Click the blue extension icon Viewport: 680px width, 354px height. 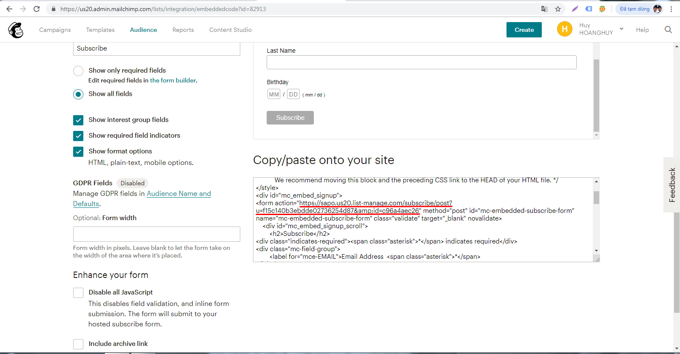pos(589,9)
